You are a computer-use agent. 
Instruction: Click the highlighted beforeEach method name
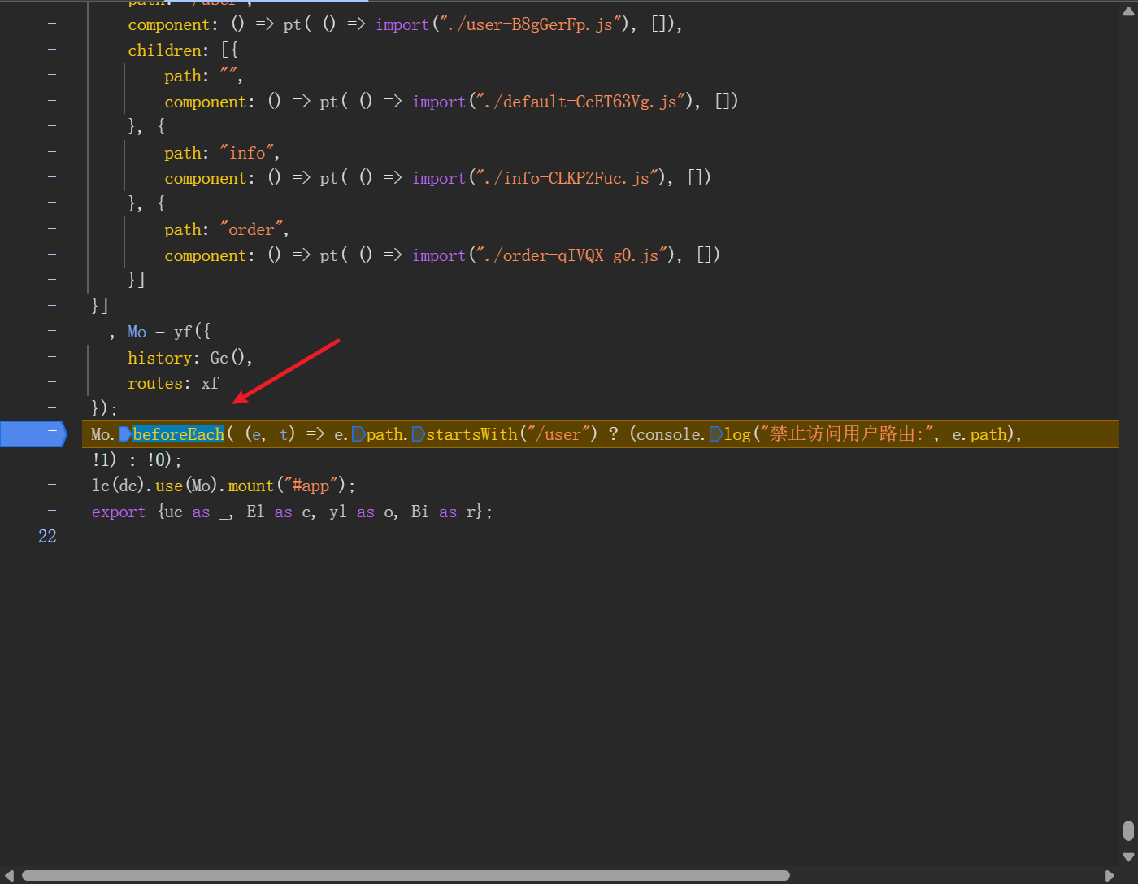click(x=179, y=434)
